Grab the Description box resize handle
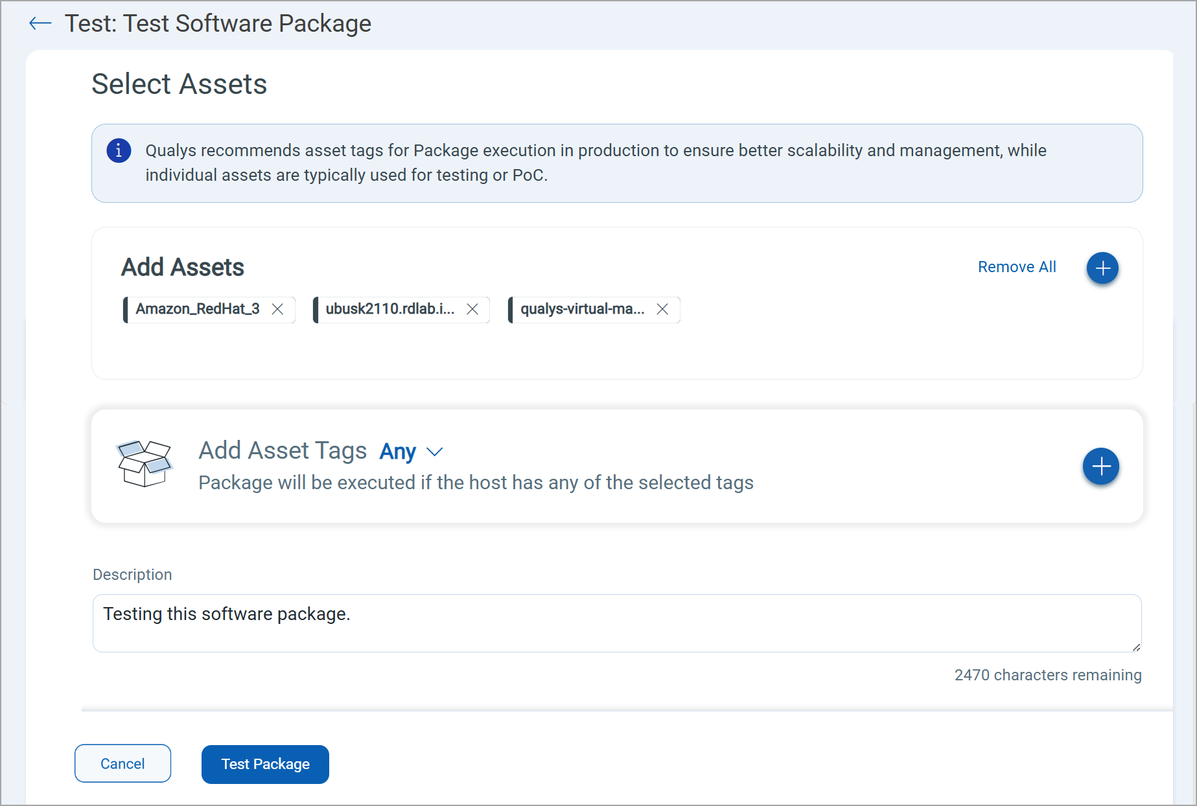 click(x=1136, y=647)
